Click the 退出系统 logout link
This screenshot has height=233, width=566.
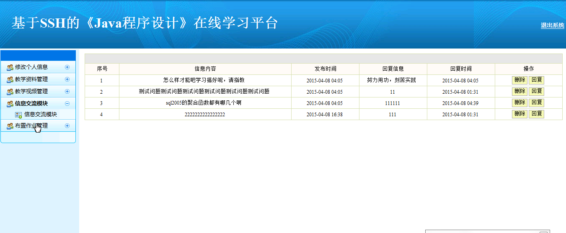(553, 26)
